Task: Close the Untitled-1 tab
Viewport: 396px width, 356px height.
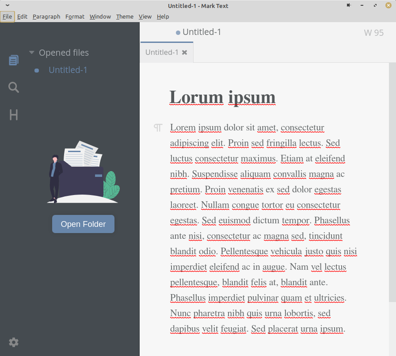Action: pyautogui.click(x=185, y=52)
